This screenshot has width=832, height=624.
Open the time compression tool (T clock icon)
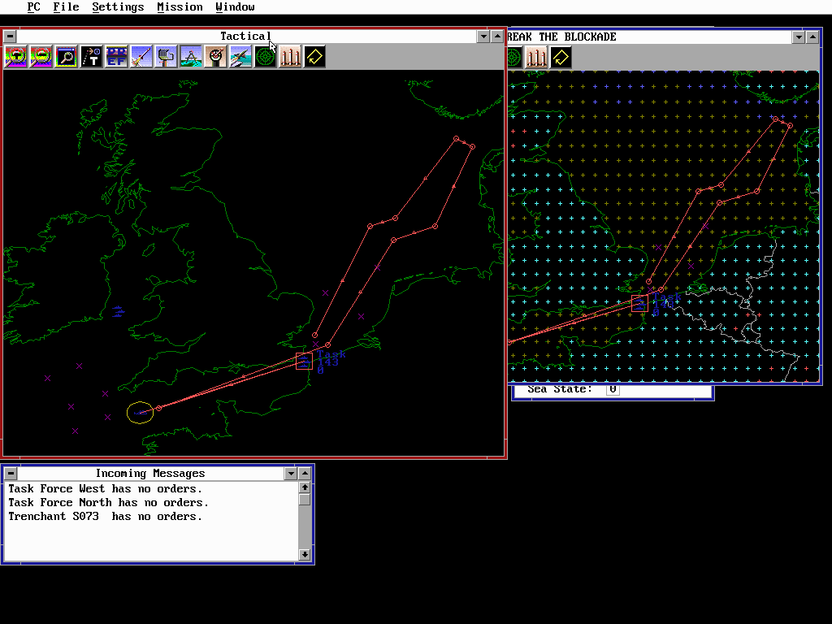click(91, 57)
